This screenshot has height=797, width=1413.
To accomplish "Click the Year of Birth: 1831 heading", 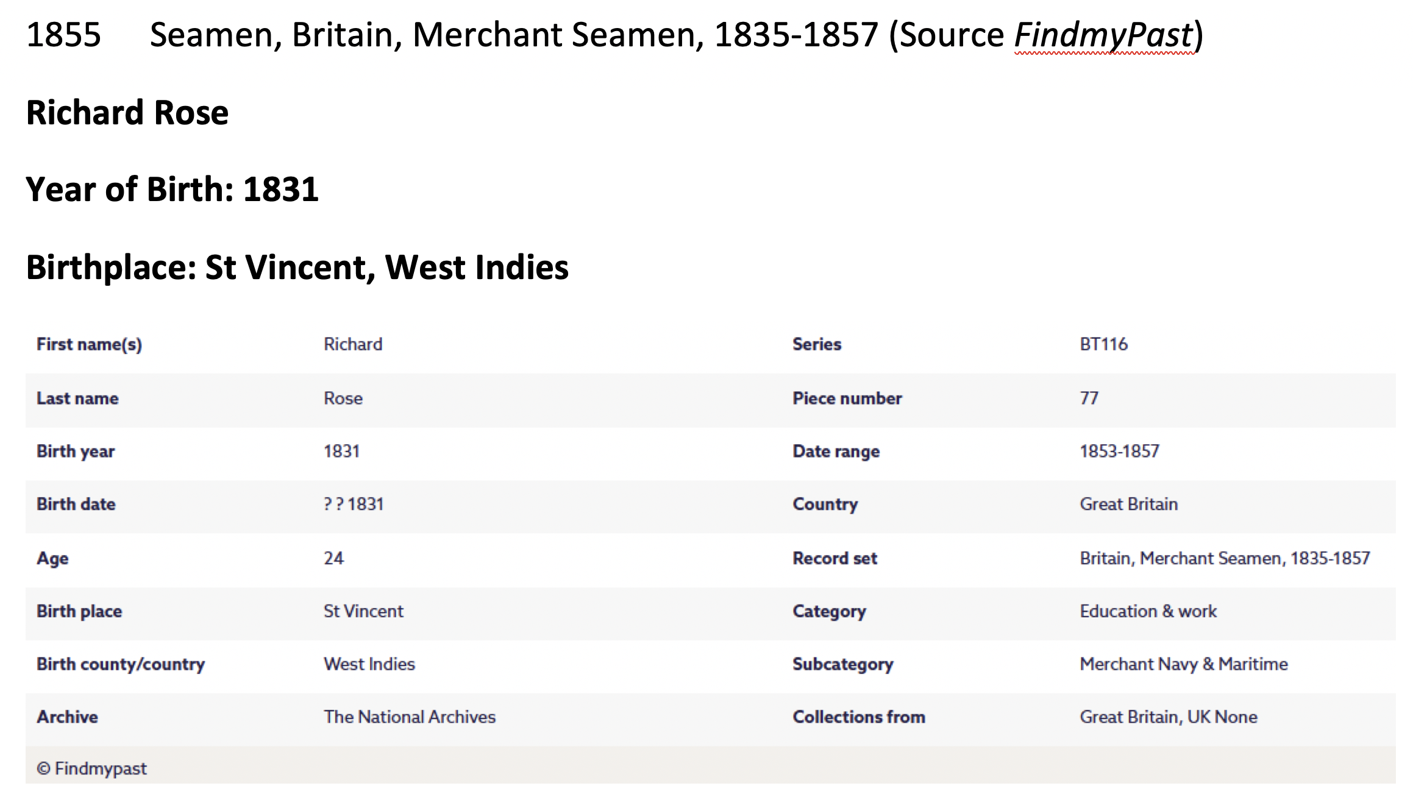I will (x=172, y=190).
